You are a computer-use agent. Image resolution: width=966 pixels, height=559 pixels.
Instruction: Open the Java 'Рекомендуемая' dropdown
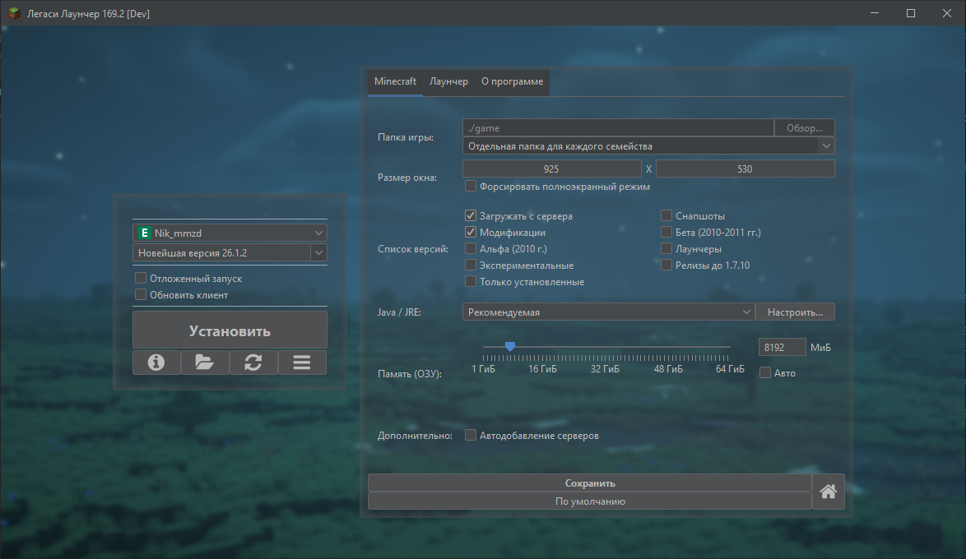[608, 312]
